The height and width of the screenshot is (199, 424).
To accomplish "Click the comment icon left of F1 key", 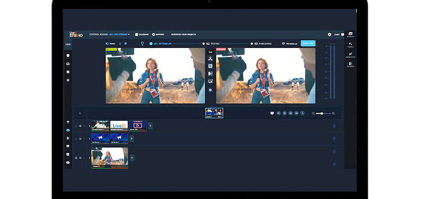I will pyautogui.click(x=272, y=113).
